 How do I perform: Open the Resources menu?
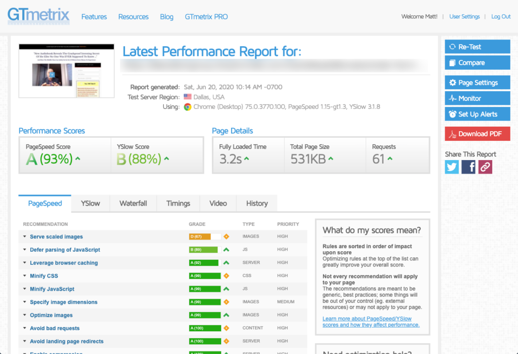click(134, 17)
